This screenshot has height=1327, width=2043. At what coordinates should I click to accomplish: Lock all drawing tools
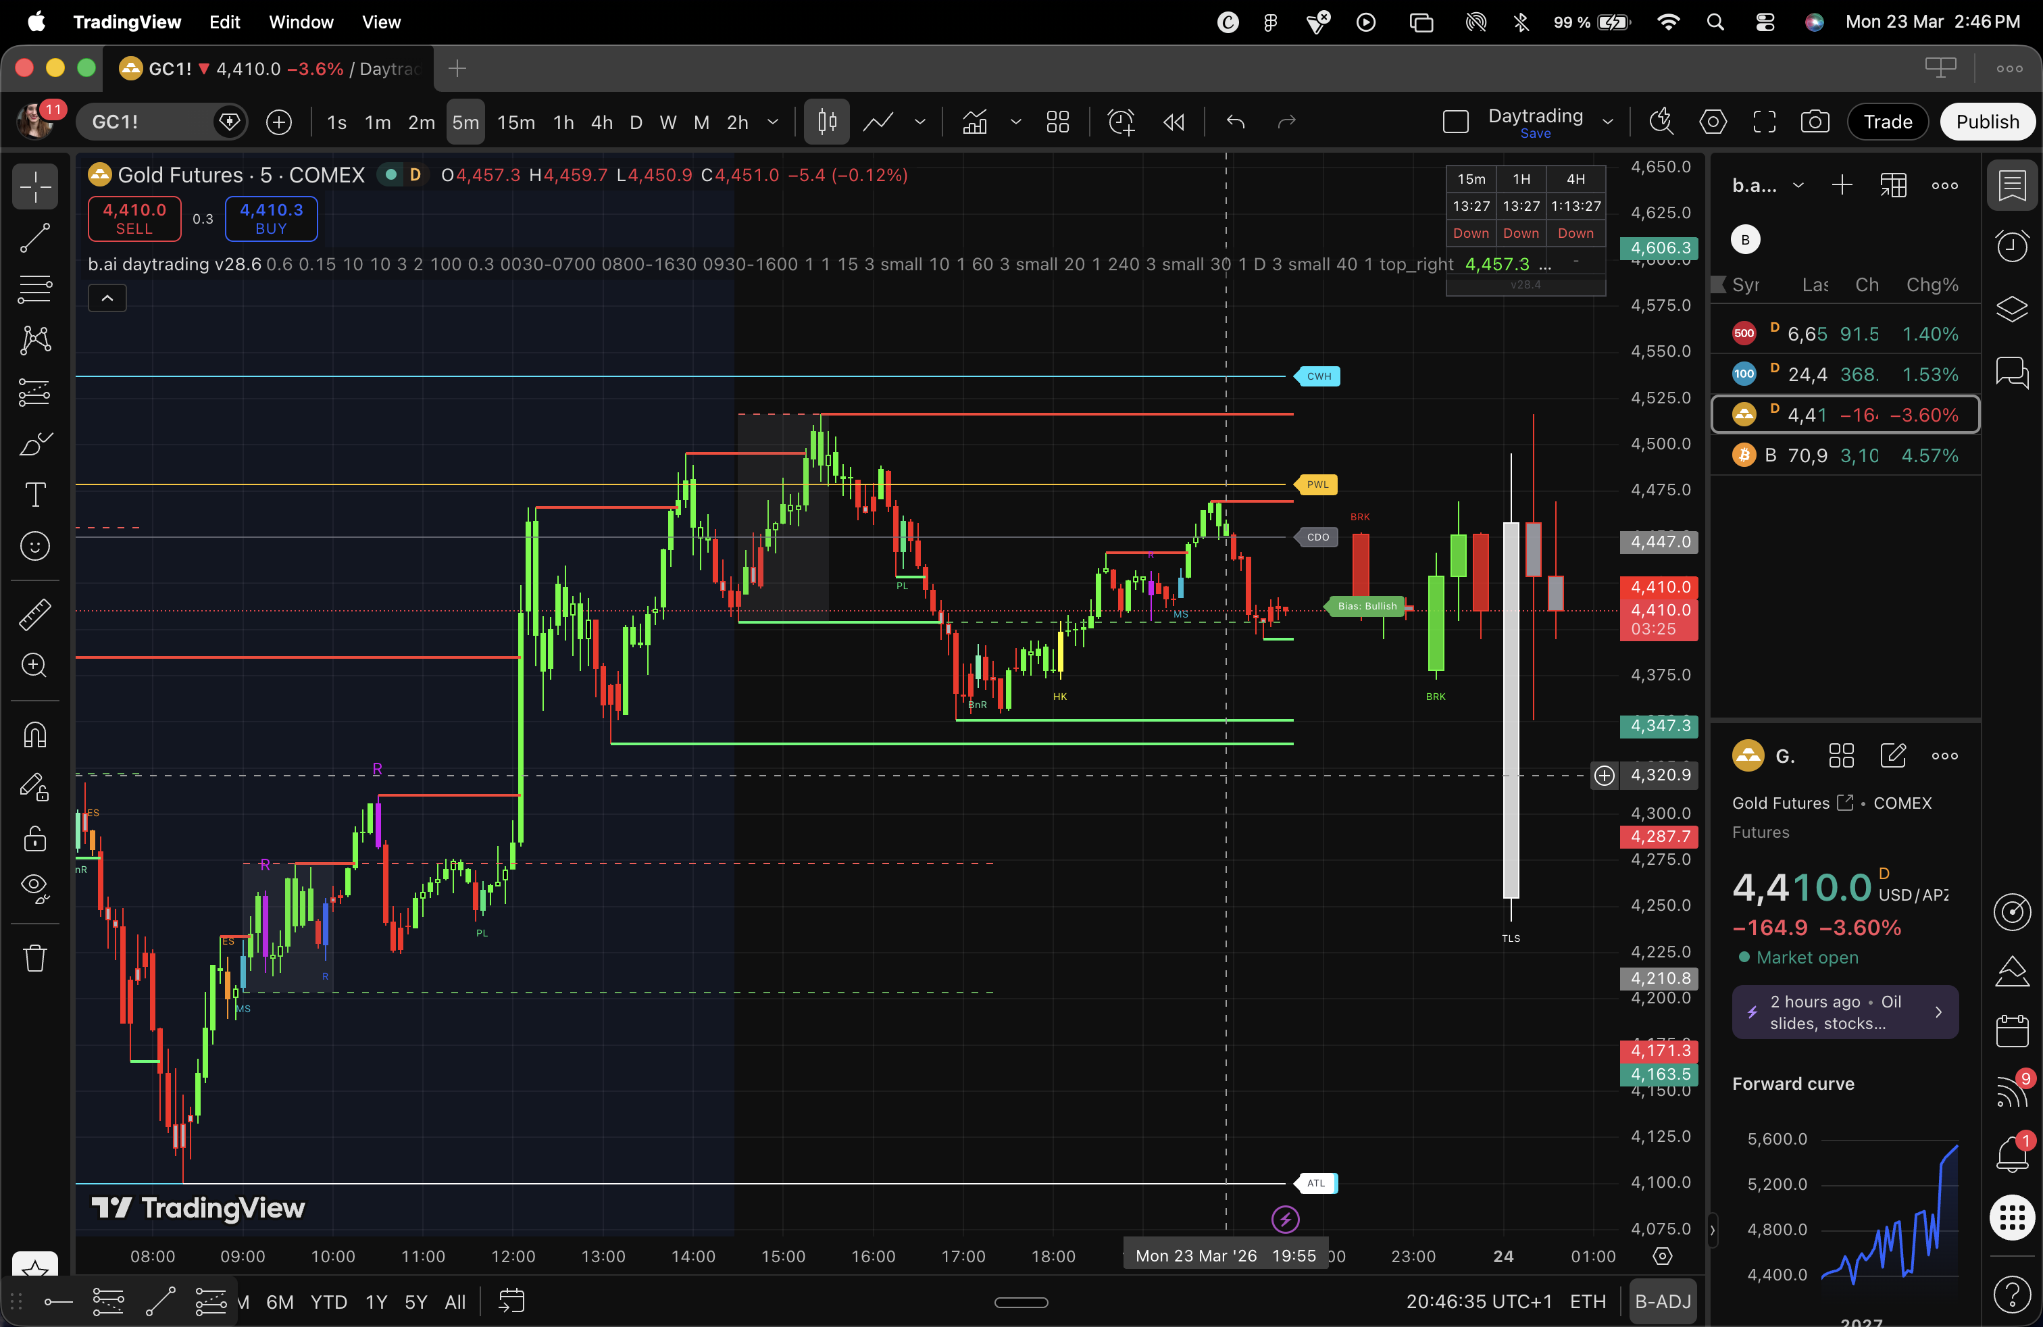point(35,838)
